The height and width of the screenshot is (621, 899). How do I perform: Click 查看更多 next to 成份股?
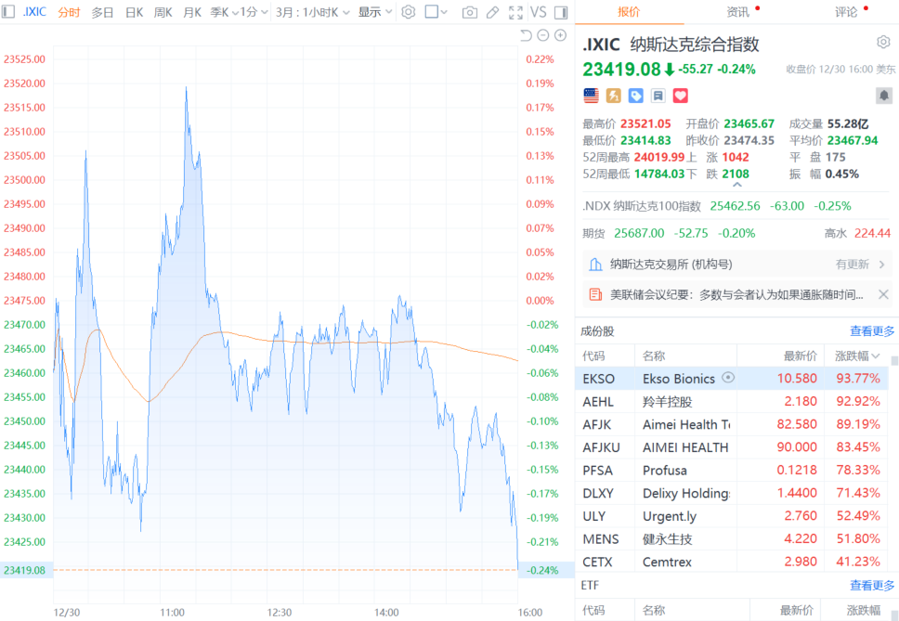click(x=872, y=331)
